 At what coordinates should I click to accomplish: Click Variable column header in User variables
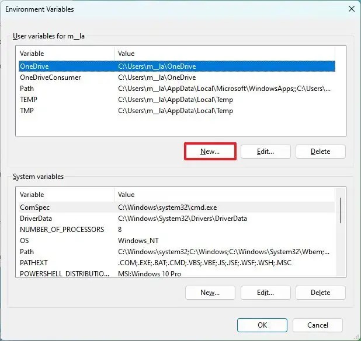67,54
